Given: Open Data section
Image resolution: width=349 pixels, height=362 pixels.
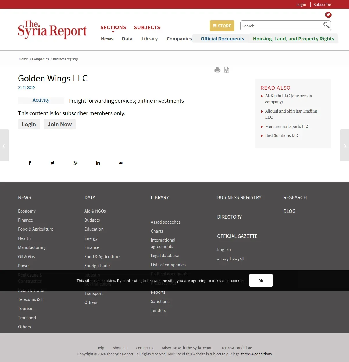Looking at the screenshot, I should tap(127, 39).
